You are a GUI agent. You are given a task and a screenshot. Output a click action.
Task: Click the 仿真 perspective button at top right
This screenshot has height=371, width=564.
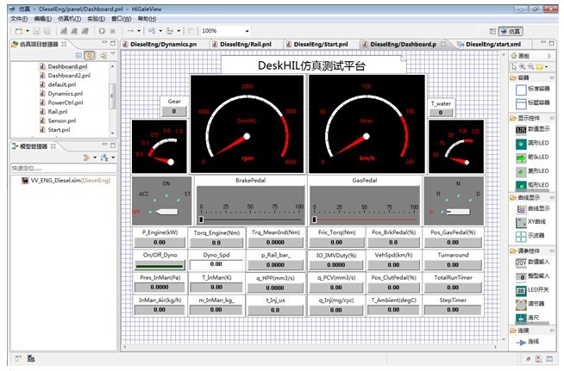coord(511,32)
